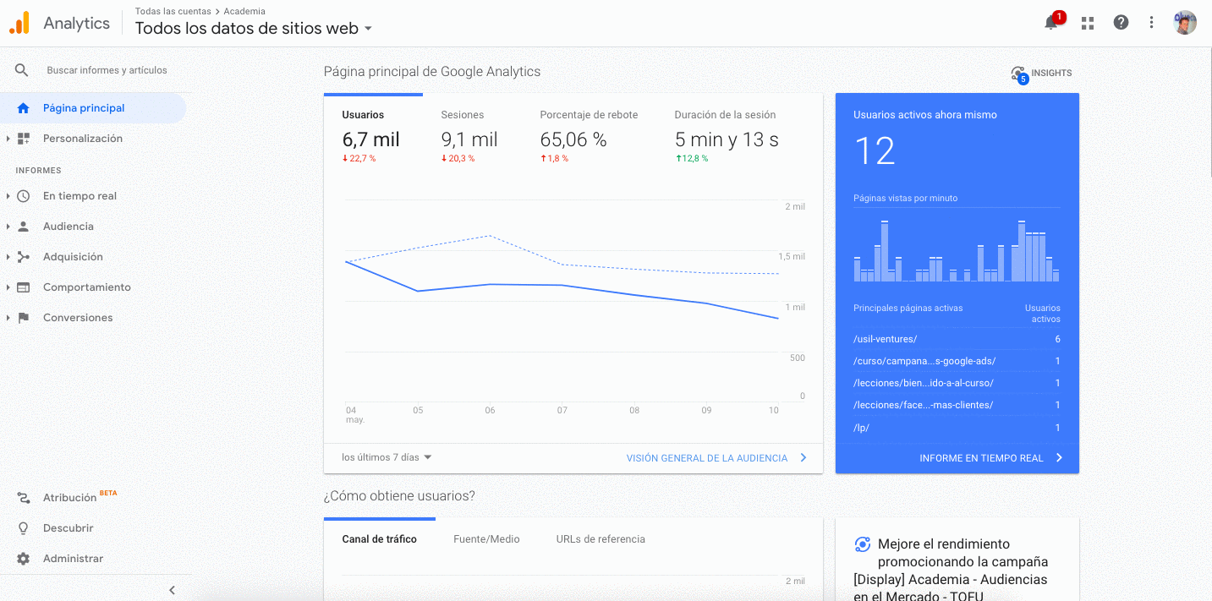Viewport: 1212px width, 601px height.
Task: Click arrow next to Visión general de la audiencia
Action: point(803,458)
